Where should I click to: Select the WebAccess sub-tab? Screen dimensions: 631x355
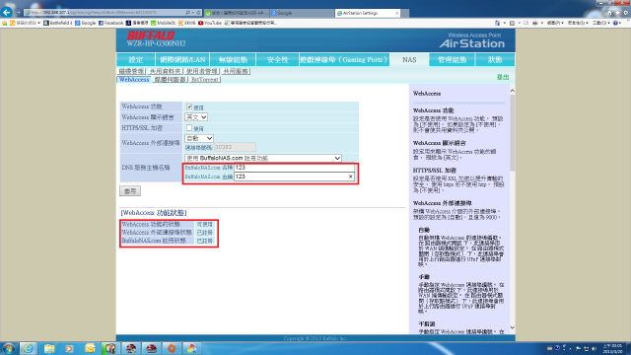(x=134, y=79)
